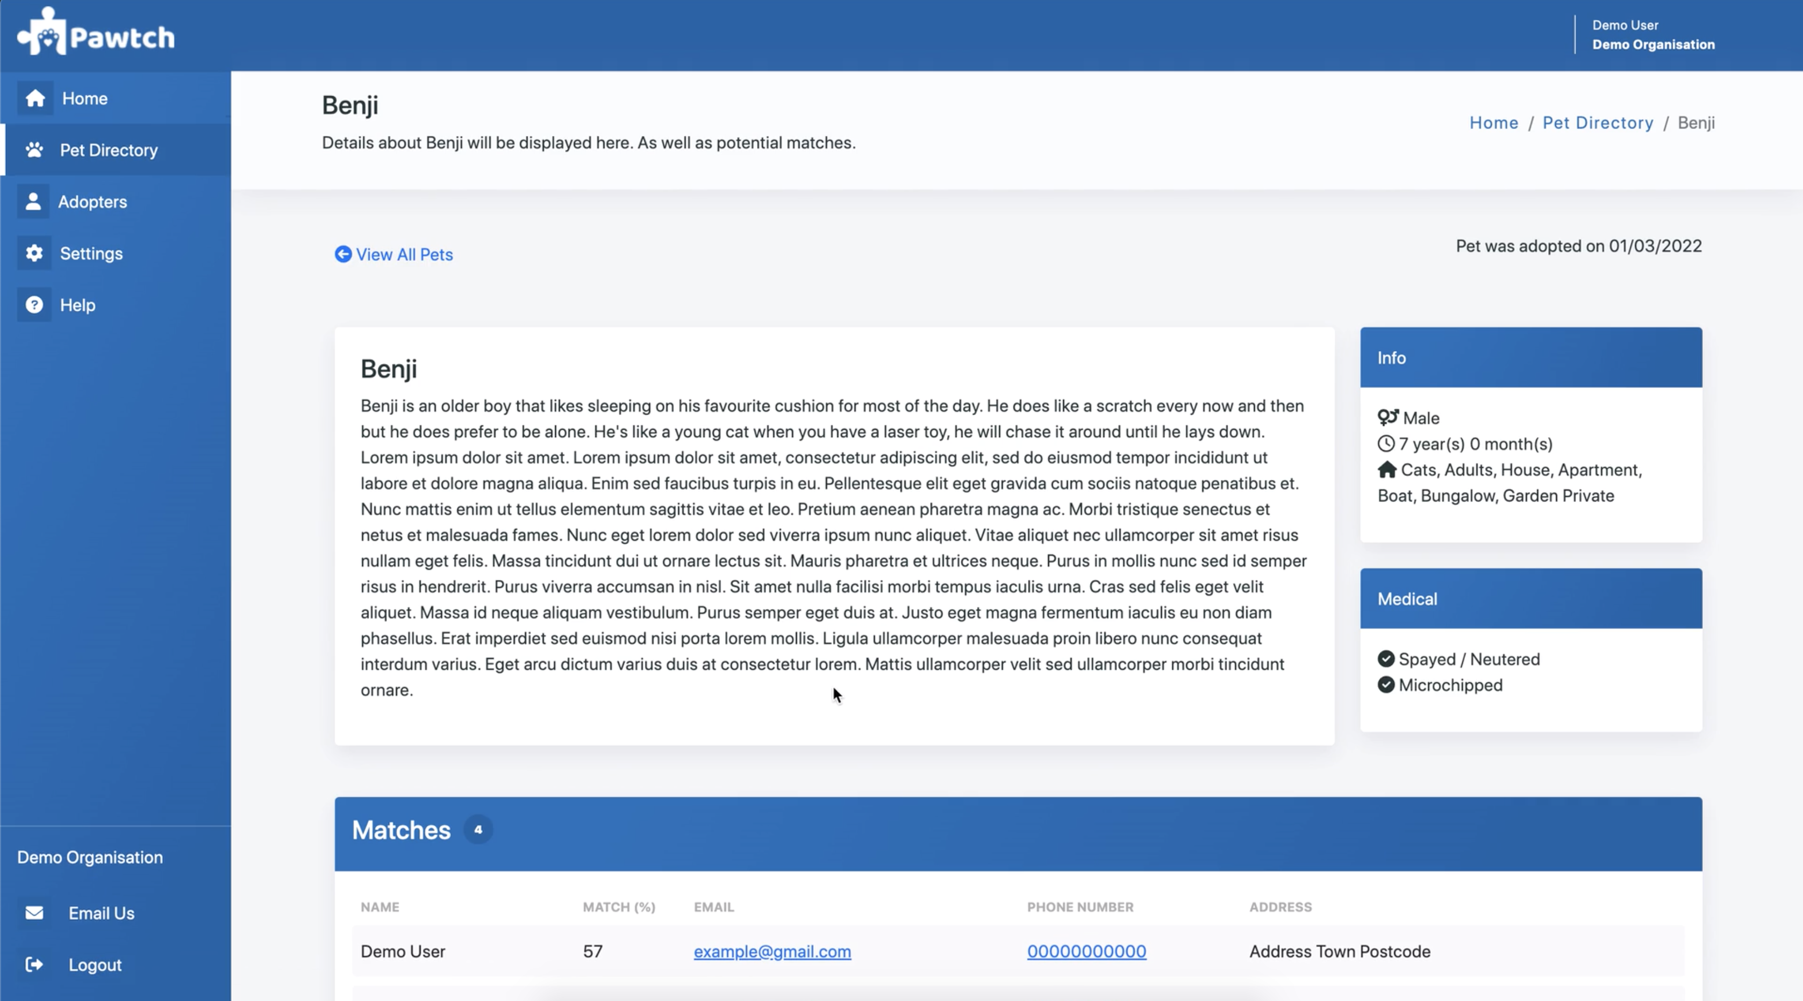
Task: Click the Settings gear icon
Action: pos(34,253)
